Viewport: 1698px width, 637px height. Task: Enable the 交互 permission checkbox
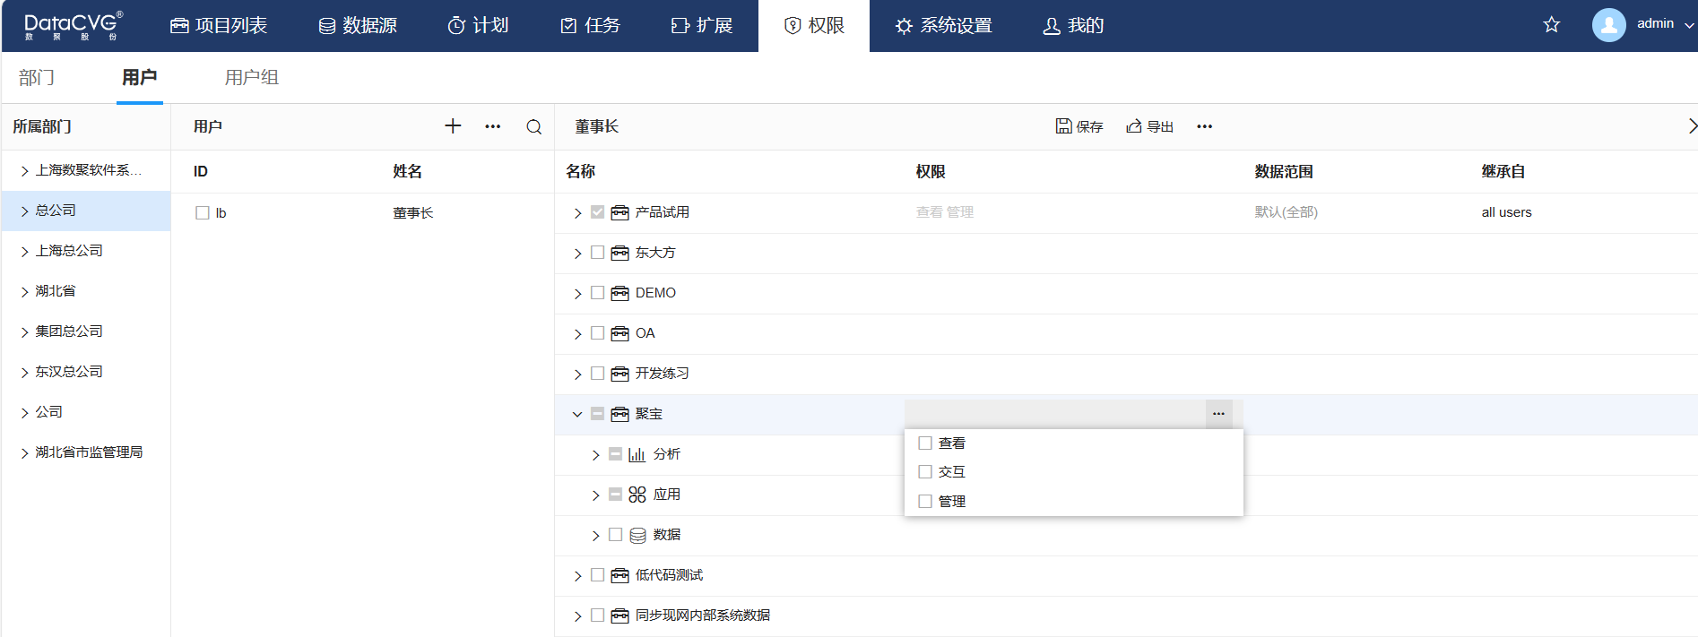coord(925,472)
